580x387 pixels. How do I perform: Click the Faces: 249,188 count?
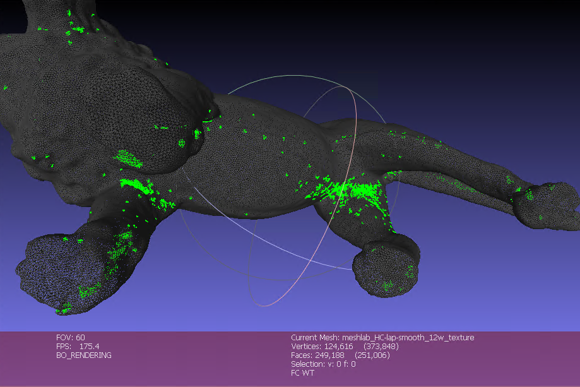click(340, 355)
